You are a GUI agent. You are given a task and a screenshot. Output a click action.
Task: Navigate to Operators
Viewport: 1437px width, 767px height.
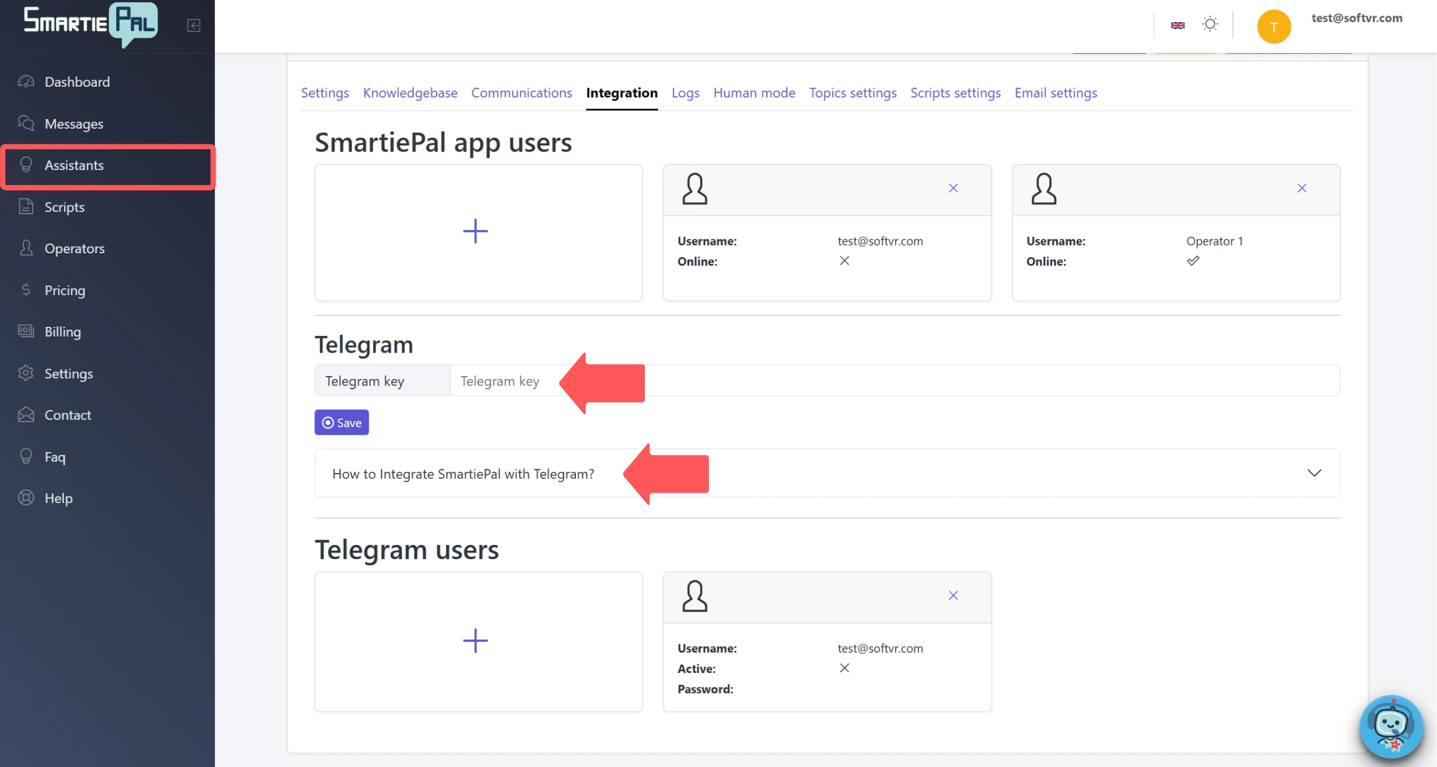click(74, 248)
